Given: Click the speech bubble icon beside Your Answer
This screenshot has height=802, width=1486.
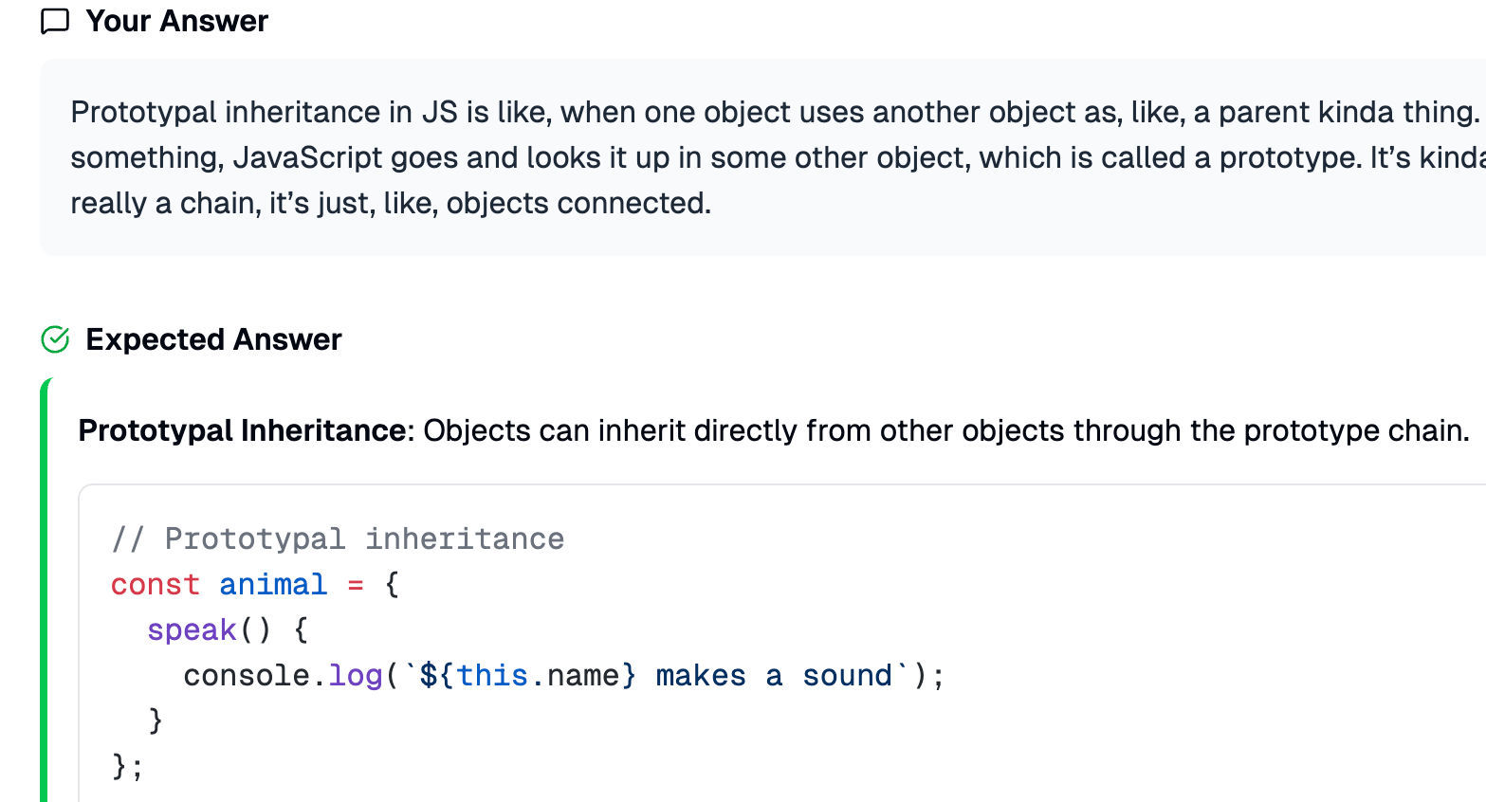Looking at the screenshot, I should tap(55, 22).
